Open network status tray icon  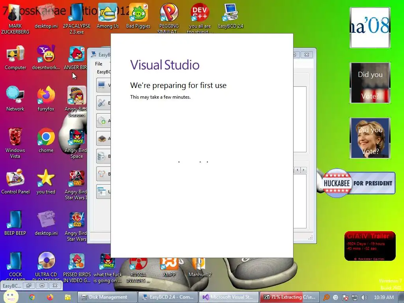[355, 297]
